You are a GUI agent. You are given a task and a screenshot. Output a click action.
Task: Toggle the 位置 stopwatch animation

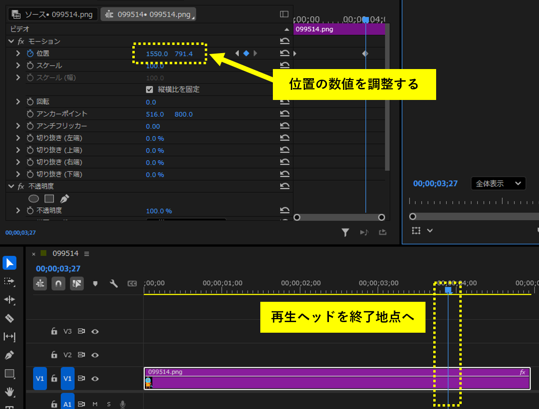(30, 54)
